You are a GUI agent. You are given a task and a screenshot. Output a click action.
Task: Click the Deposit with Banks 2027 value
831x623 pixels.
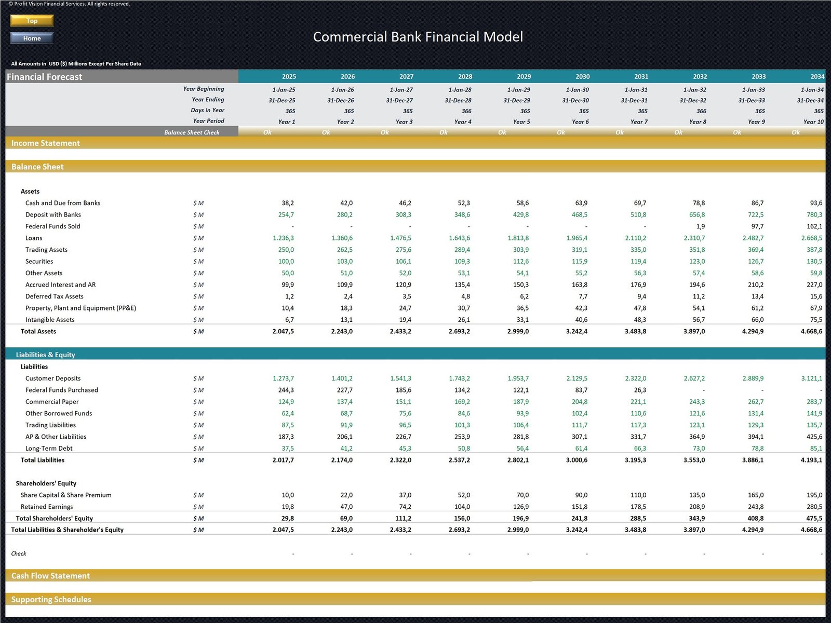[403, 214]
